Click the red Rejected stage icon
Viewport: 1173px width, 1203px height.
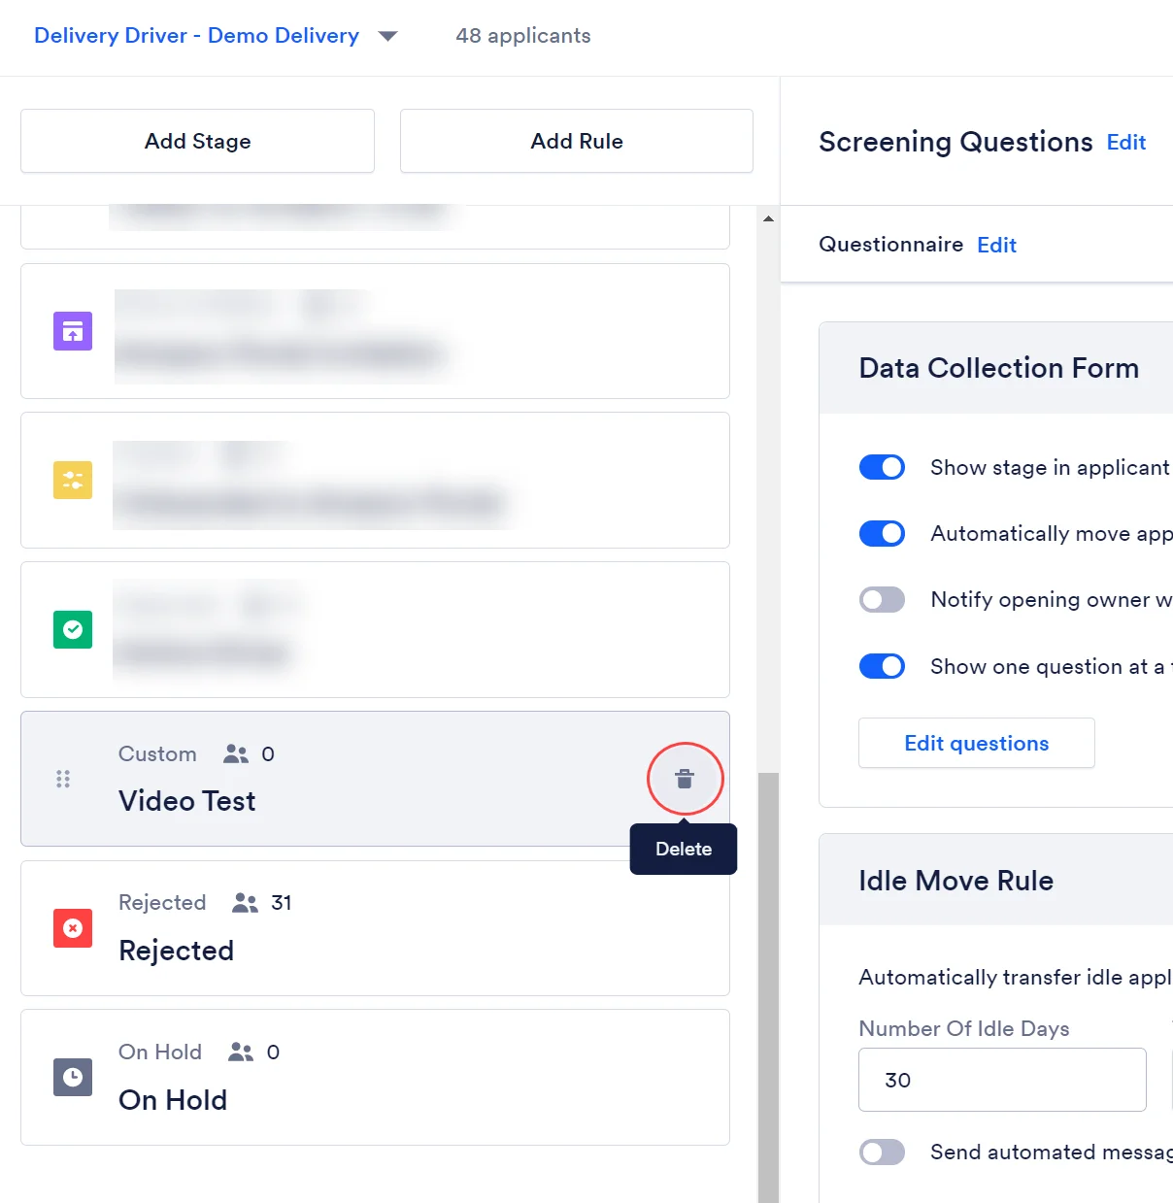coord(73,928)
